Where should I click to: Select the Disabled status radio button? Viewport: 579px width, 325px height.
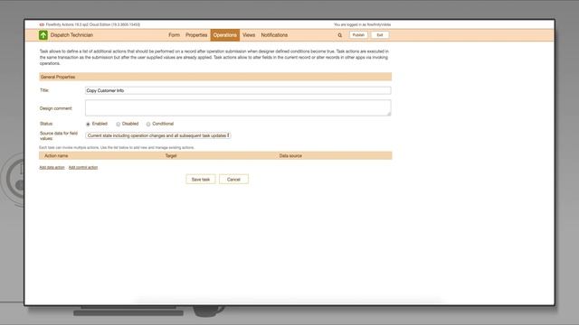[119, 125]
